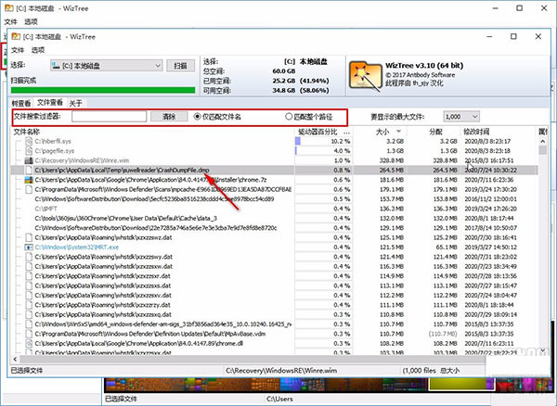Viewport: 557px width, 406px height.
Task: Click the 264.5 MB size value of CrashDumpFile.dmp
Action: tap(392, 171)
